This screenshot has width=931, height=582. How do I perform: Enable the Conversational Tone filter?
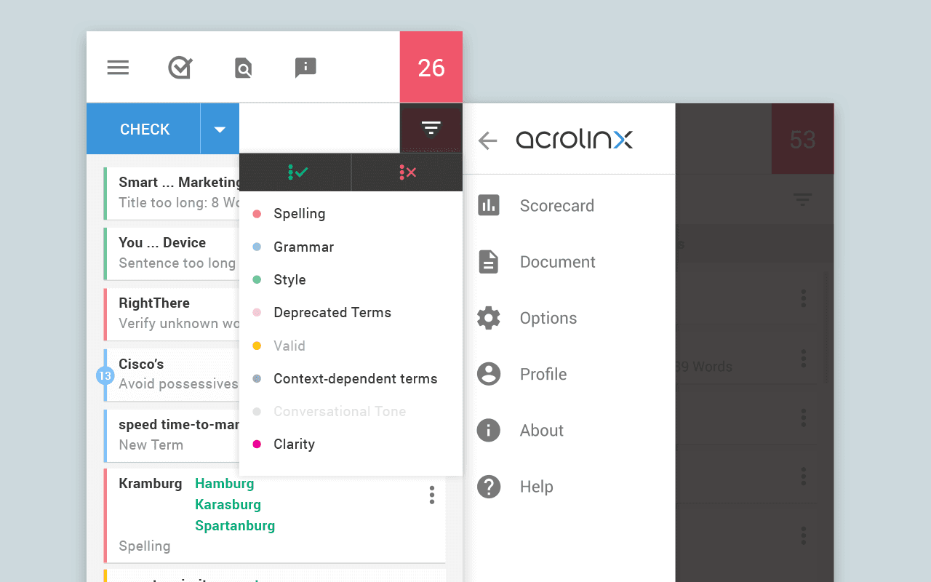[x=339, y=411]
